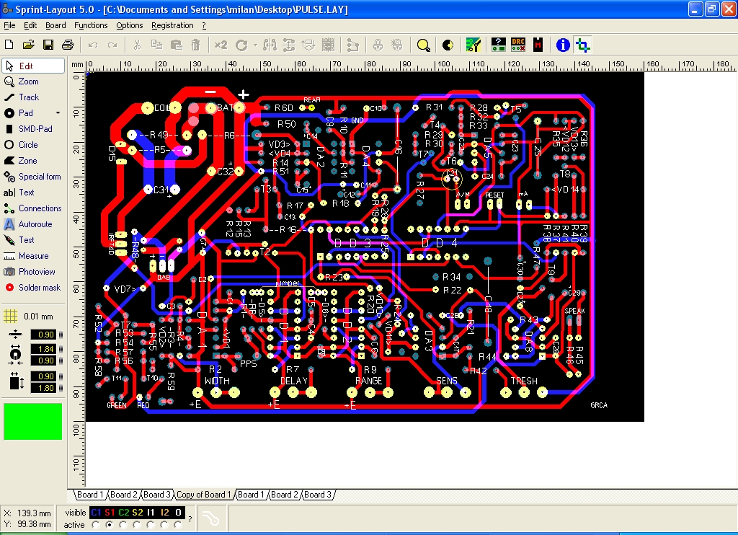The image size is (738, 535).
Task: Activate the Autoroute tool
Action: click(x=35, y=224)
